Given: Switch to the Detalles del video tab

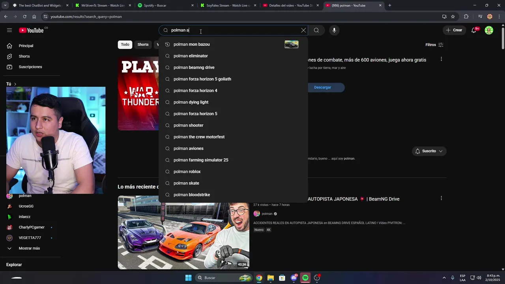Looking at the screenshot, I should [x=290, y=6].
